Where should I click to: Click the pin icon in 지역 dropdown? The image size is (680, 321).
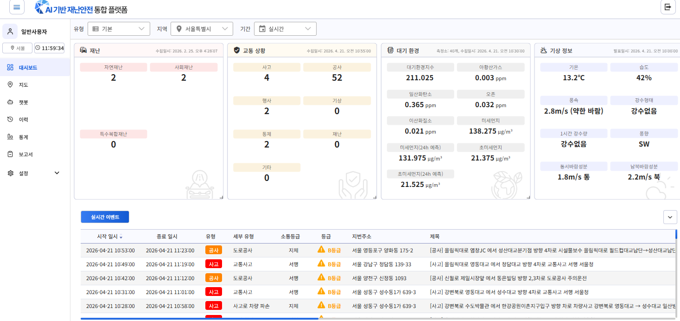(x=179, y=29)
